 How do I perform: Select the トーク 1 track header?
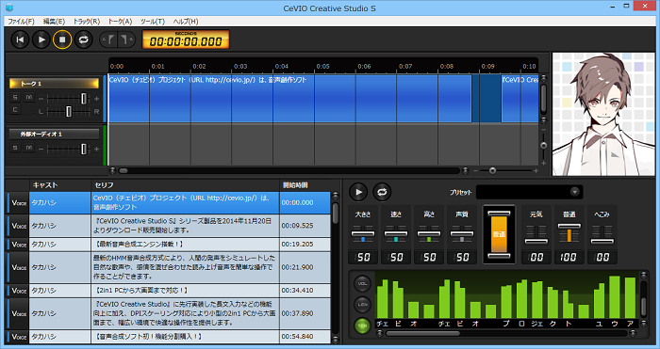[55, 84]
